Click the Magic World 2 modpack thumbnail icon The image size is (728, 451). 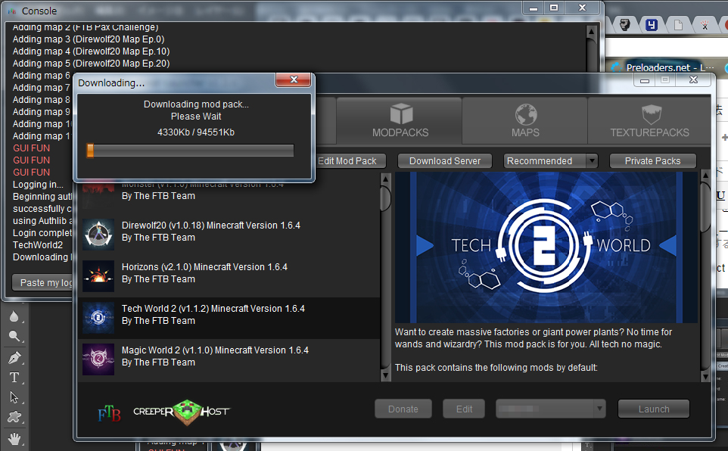point(98,359)
